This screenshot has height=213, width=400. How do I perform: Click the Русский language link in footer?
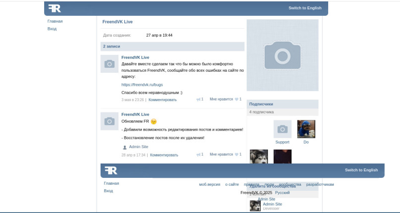[282, 193]
